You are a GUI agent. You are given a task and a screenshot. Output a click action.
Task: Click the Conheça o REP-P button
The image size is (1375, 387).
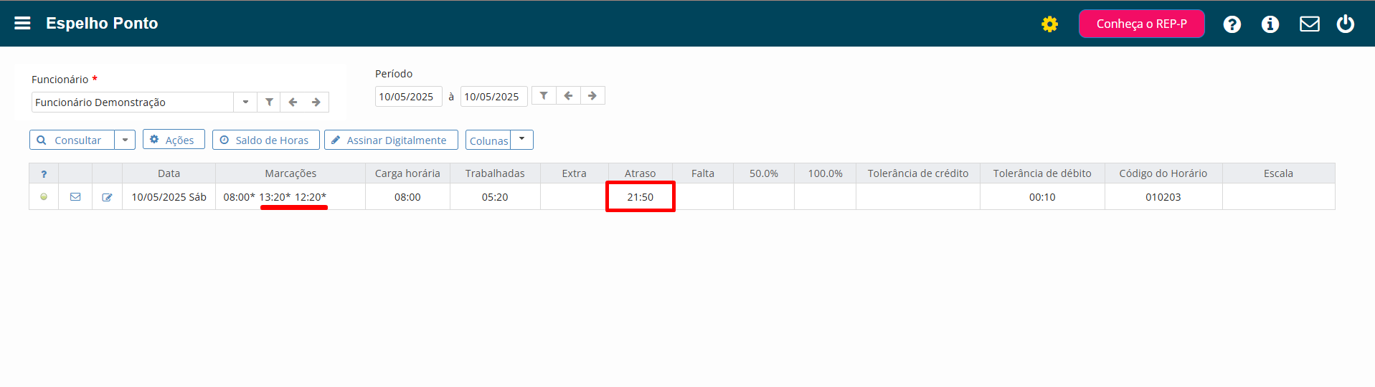point(1141,24)
